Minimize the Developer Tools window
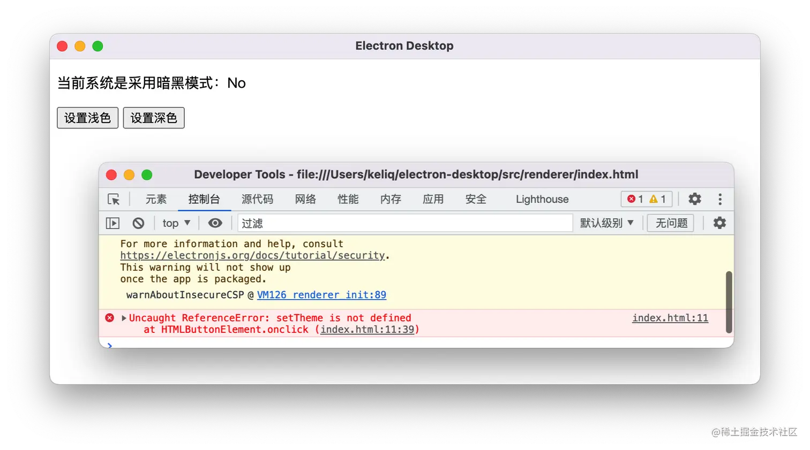 tap(129, 175)
